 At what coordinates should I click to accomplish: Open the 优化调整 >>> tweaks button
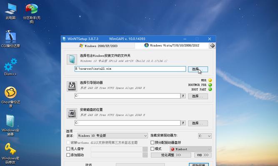pyautogui.click(x=171, y=155)
